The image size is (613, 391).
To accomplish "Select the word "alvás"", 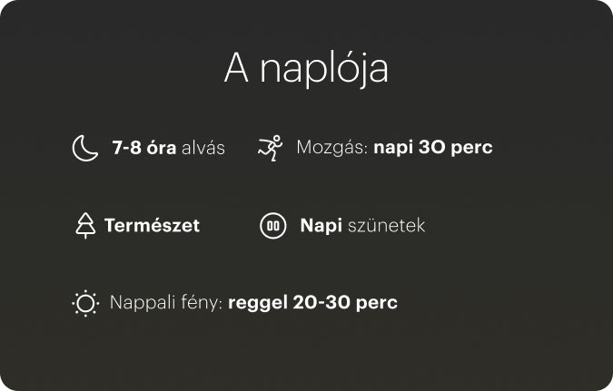I will [203, 147].
